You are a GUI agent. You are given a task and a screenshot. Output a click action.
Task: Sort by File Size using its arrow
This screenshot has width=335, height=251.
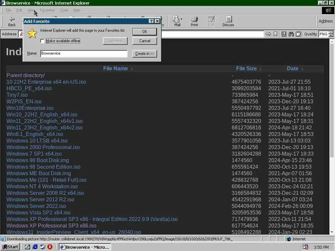(261, 69)
